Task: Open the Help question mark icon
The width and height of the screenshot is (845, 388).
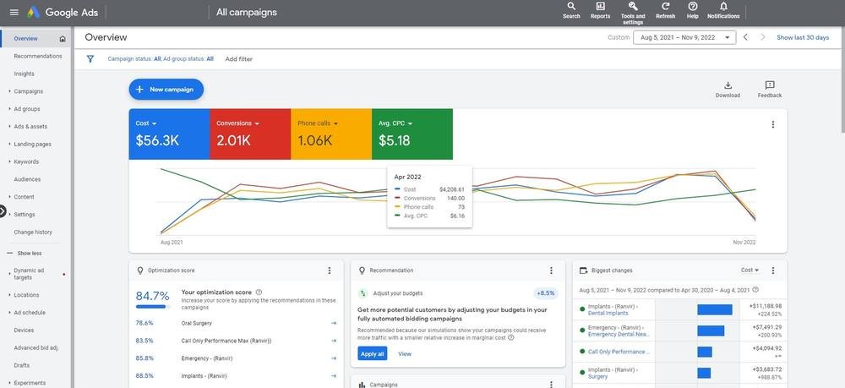Action: point(693,9)
